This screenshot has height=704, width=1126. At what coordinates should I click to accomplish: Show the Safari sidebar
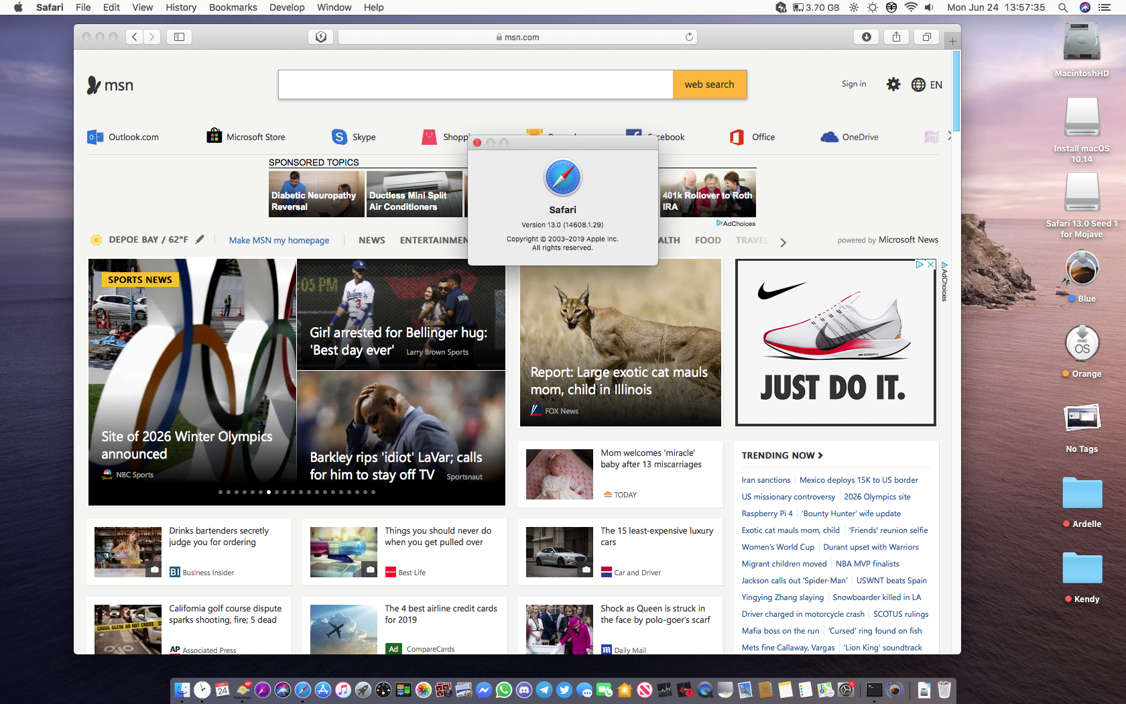coord(179,37)
